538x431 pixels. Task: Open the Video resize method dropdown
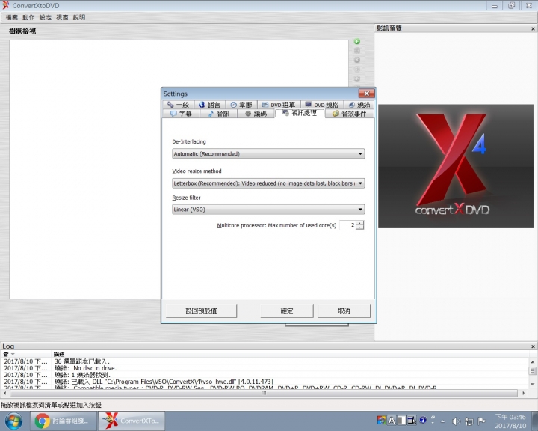click(x=268, y=183)
